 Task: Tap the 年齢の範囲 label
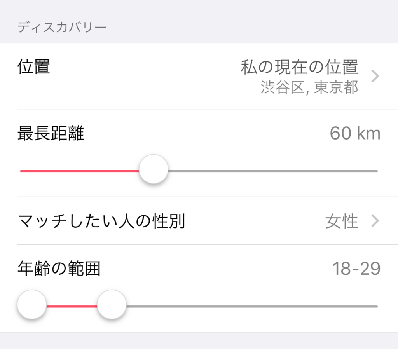(x=59, y=269)
